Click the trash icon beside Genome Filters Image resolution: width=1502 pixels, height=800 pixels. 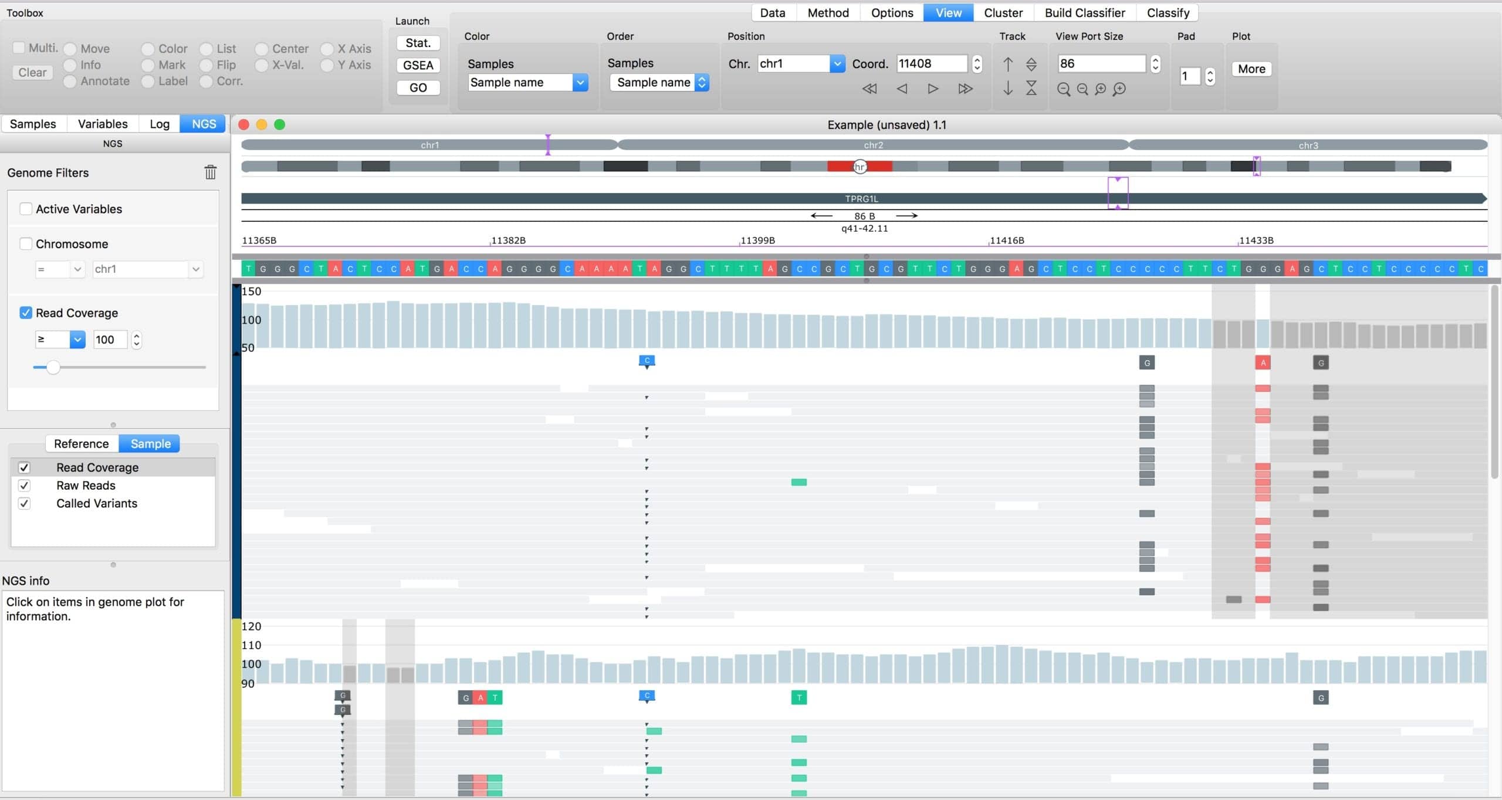tap(210, 172)
